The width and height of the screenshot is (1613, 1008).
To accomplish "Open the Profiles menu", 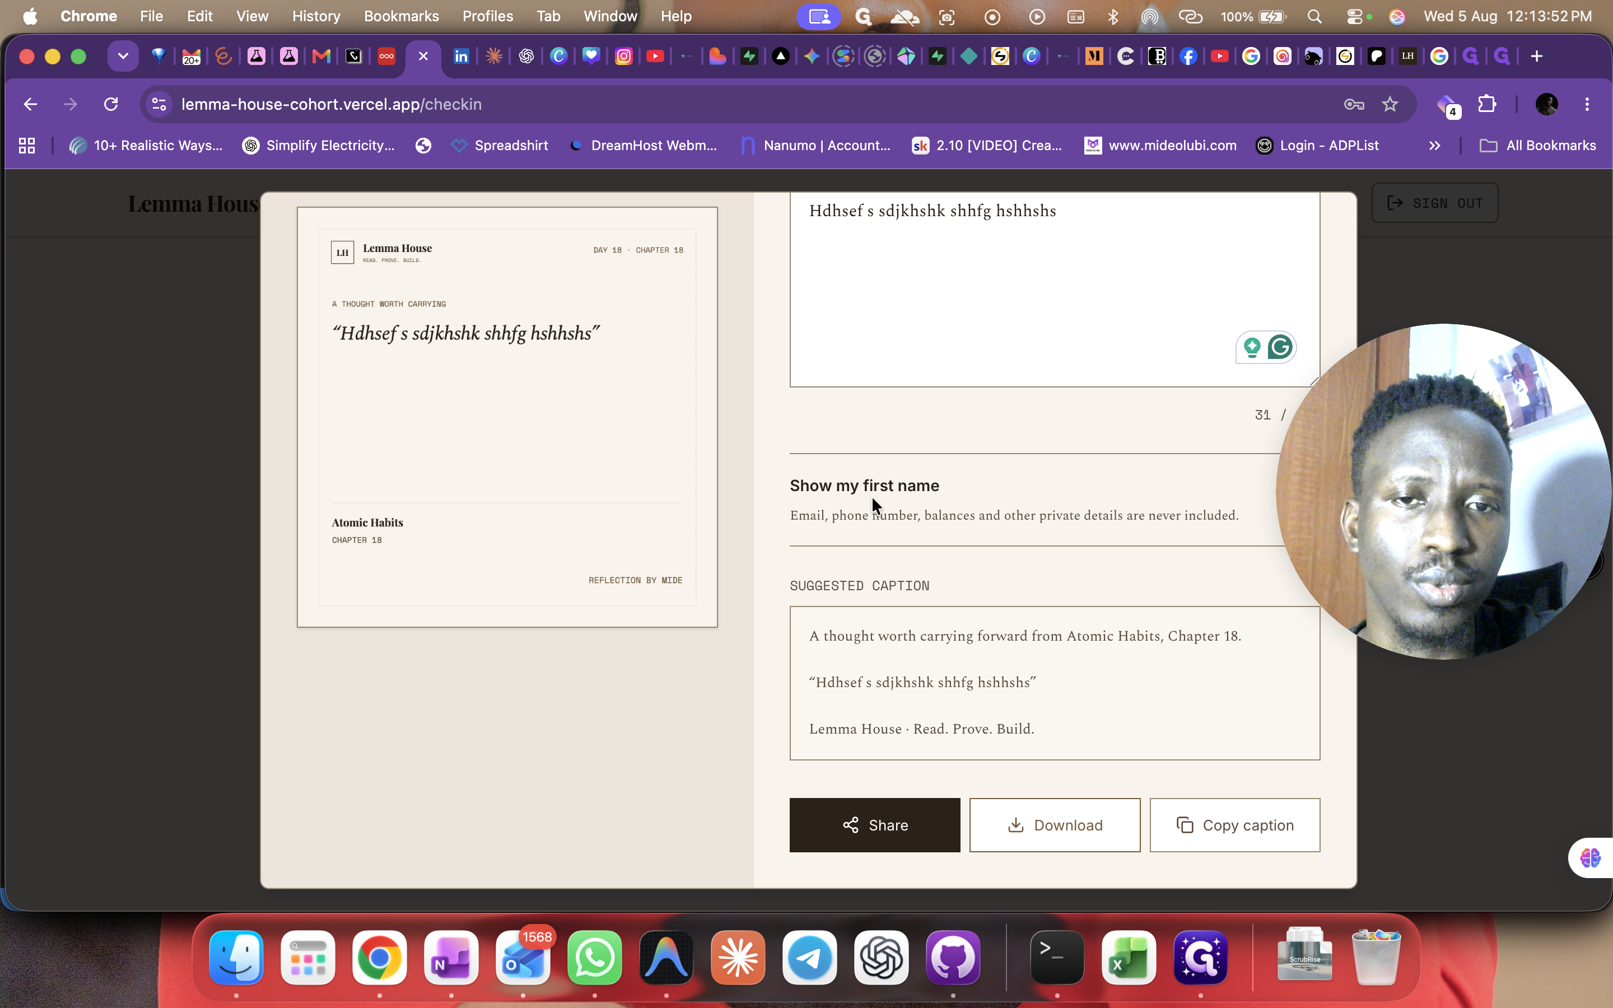I will click(488, 16).
